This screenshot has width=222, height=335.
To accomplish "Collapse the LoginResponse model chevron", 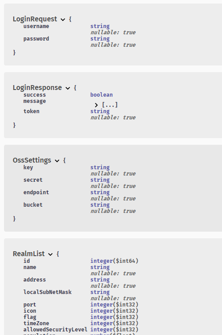I will pos(68,88).
